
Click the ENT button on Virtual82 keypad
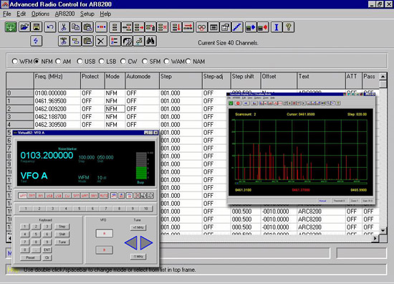tap(47, 250)
